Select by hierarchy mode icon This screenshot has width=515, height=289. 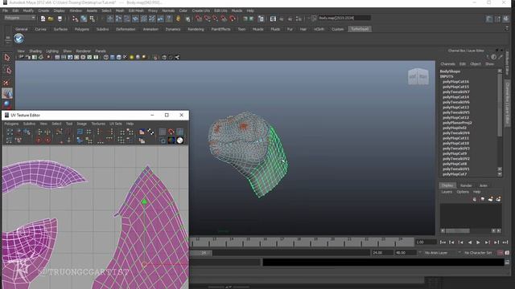tap(75, 19)
